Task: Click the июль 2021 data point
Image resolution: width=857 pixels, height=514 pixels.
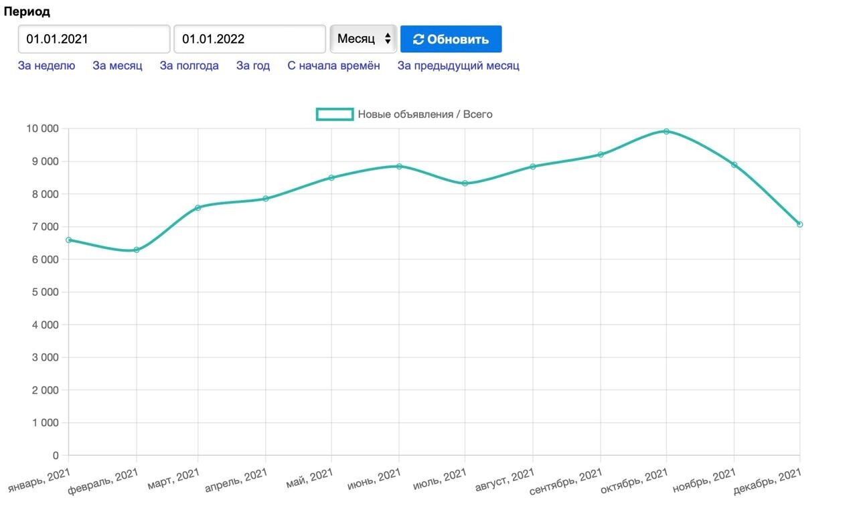Action: tap(465, 183)
